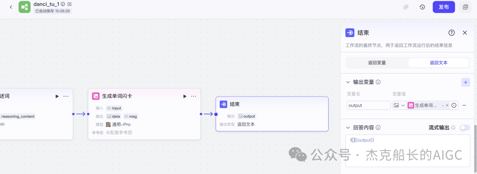Select the 结束 node on canvas
Viewport: 477px width, 174px height.
pos(272,114)
